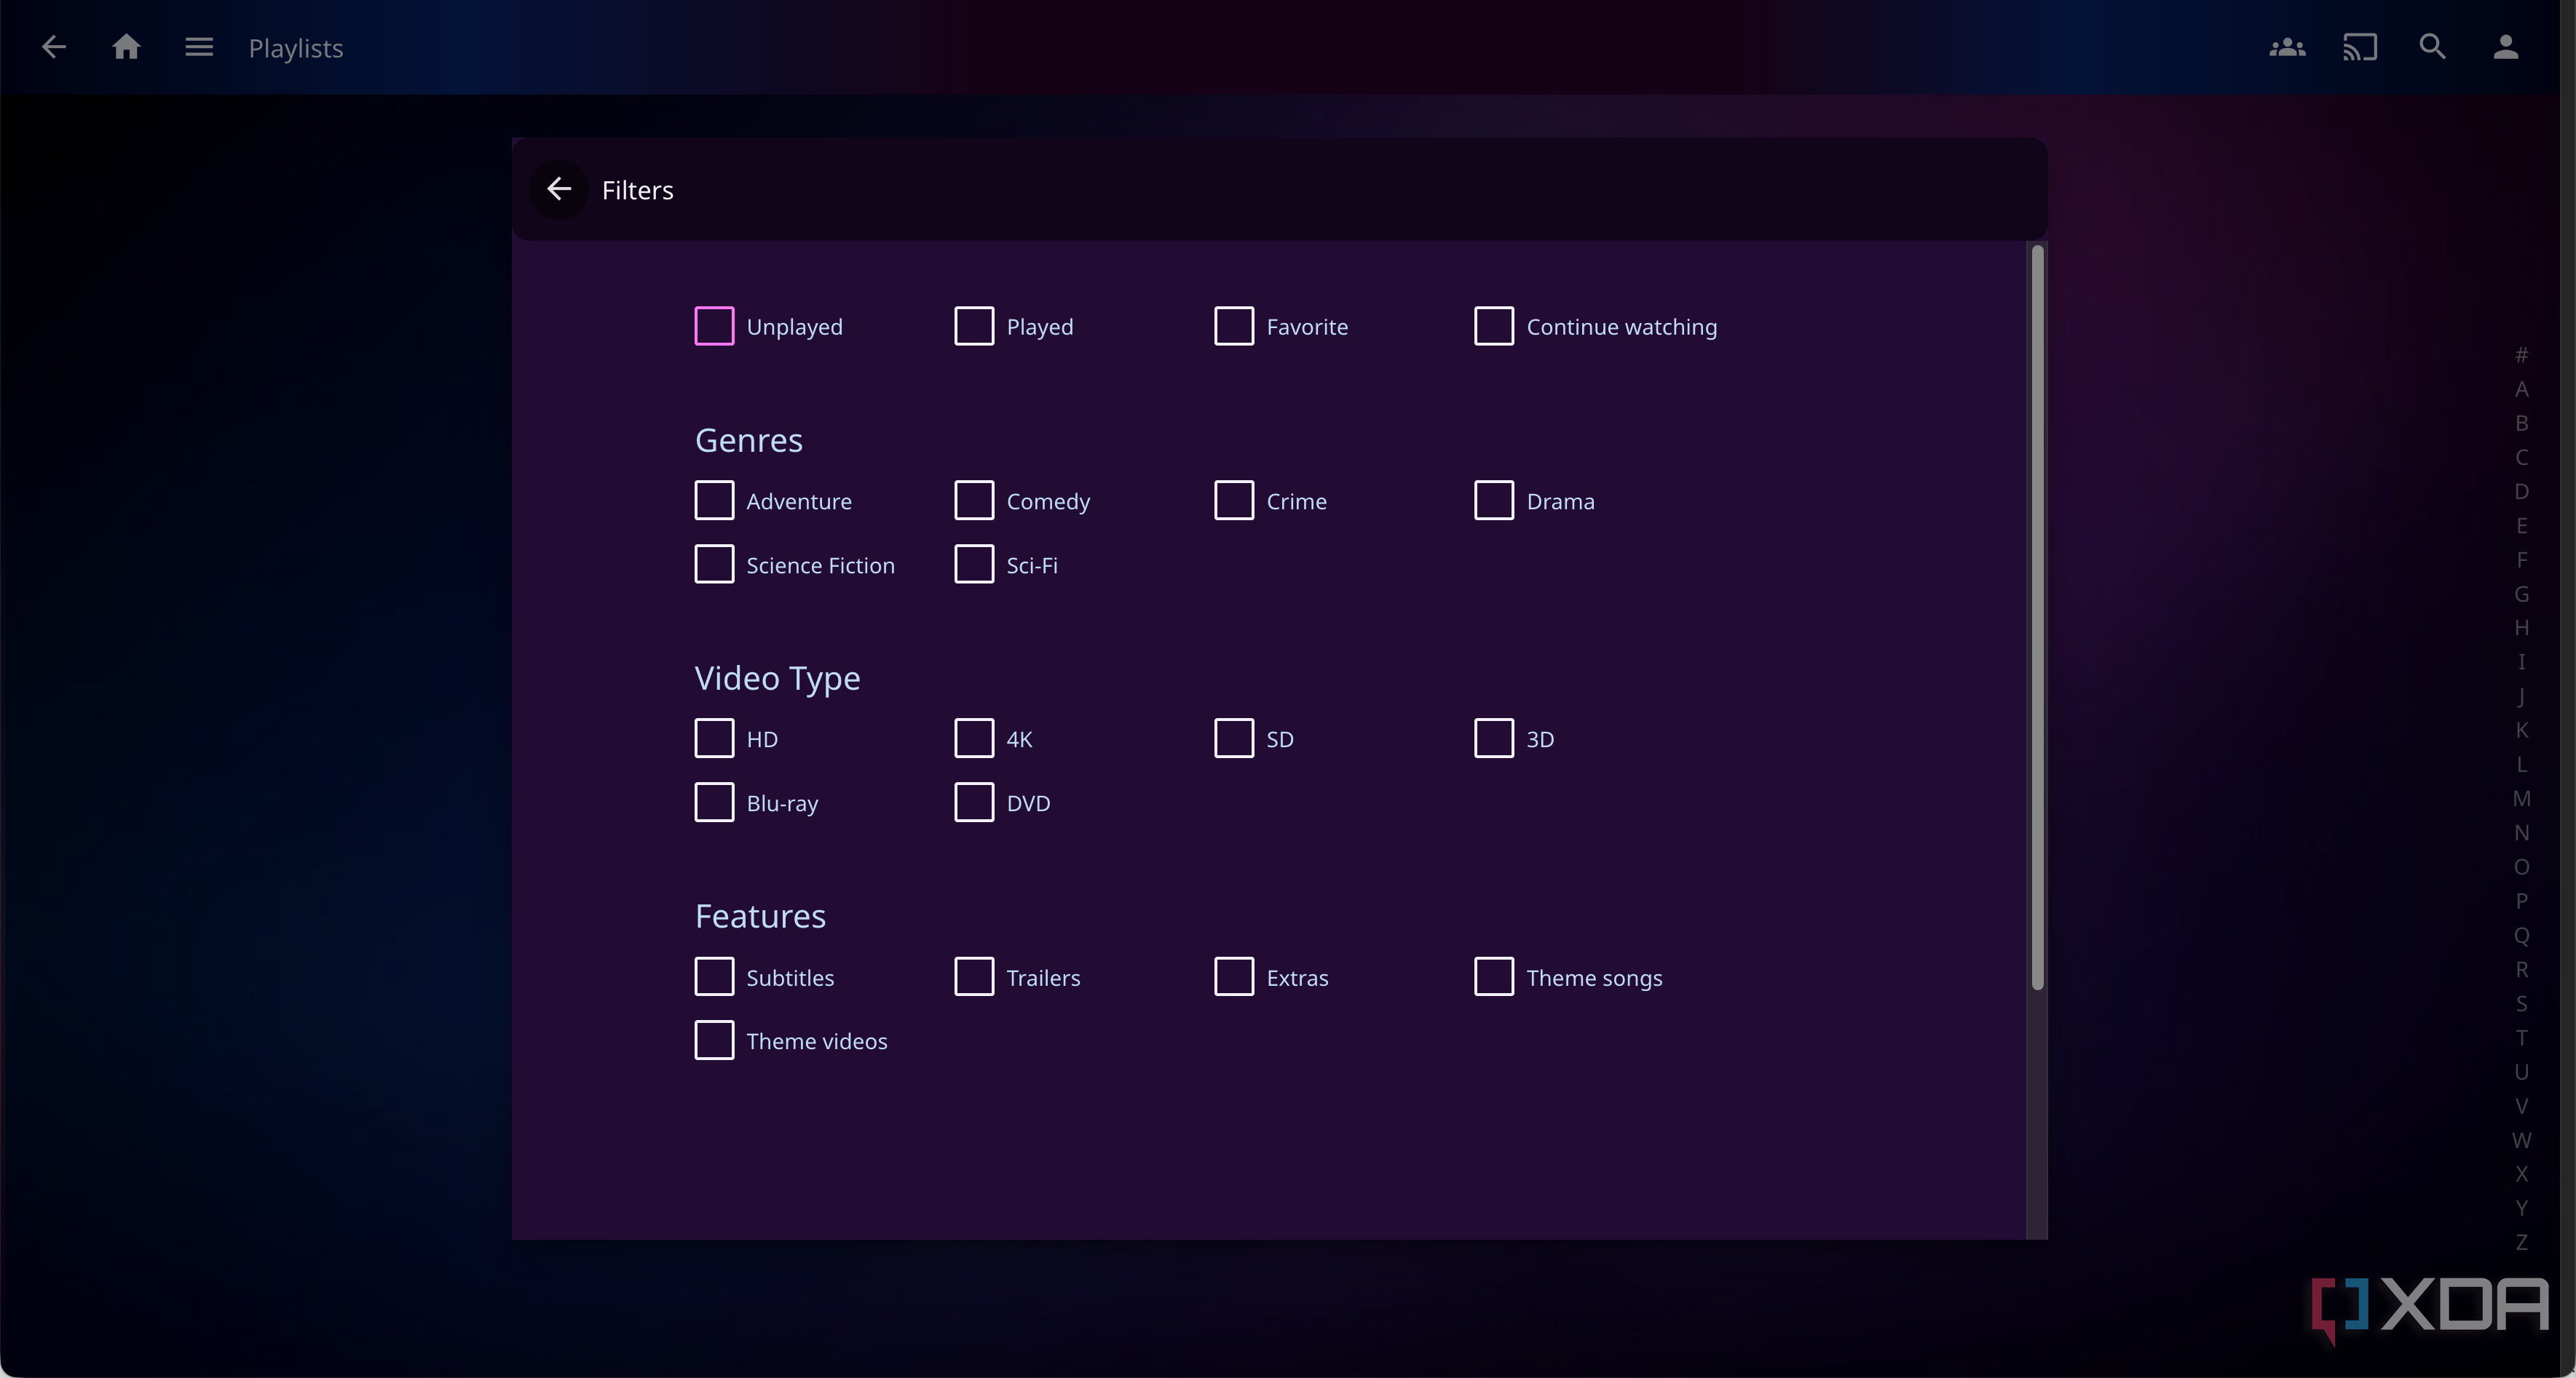Close Filters with its back arrow

pos(559,189)
